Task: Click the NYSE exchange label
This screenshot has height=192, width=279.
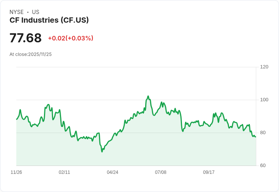Action: tap(16, 12)
